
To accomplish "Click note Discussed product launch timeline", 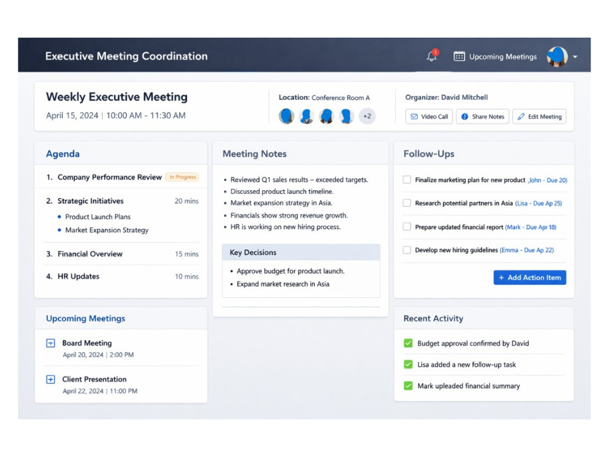I will click(282, 191).
